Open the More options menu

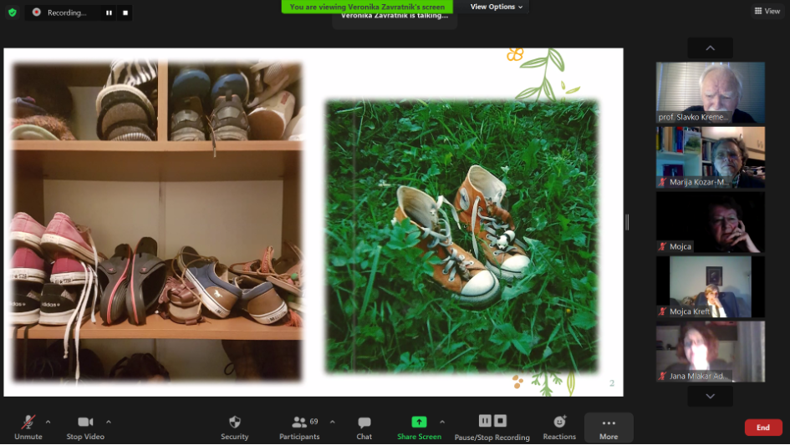pos(609,423)
